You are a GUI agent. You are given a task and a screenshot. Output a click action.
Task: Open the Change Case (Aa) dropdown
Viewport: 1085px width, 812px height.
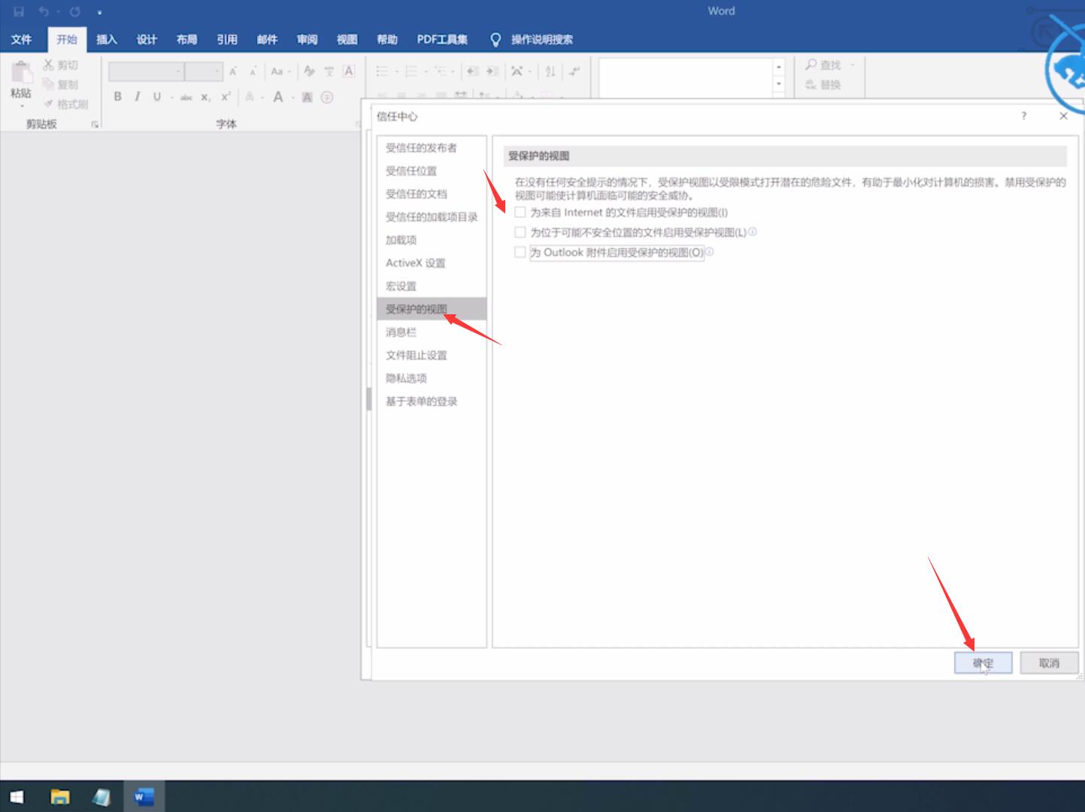click(x=280, y=71)
